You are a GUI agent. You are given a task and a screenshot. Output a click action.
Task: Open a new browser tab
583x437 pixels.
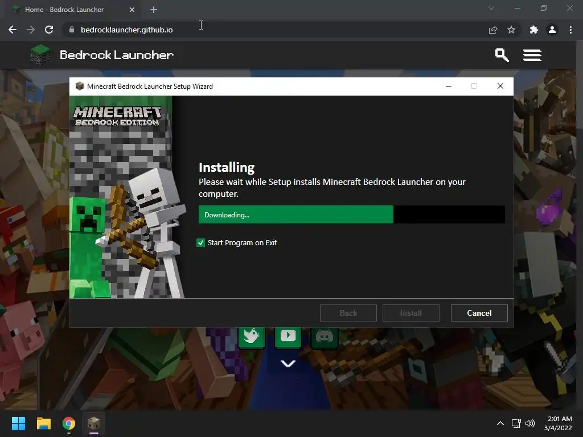point(154,10)
